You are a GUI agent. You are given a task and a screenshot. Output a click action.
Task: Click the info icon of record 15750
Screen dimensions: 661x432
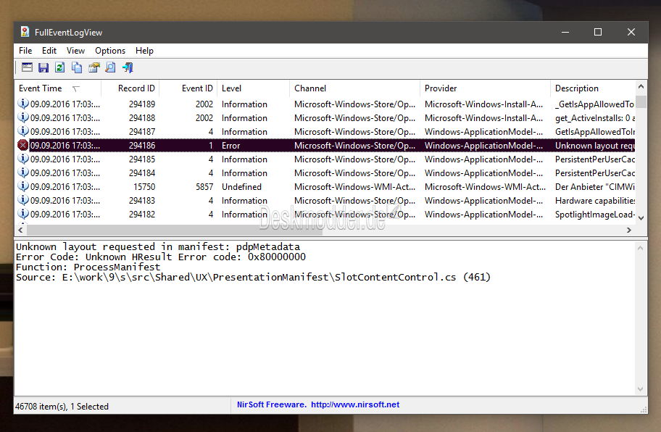tap(22, 186)
